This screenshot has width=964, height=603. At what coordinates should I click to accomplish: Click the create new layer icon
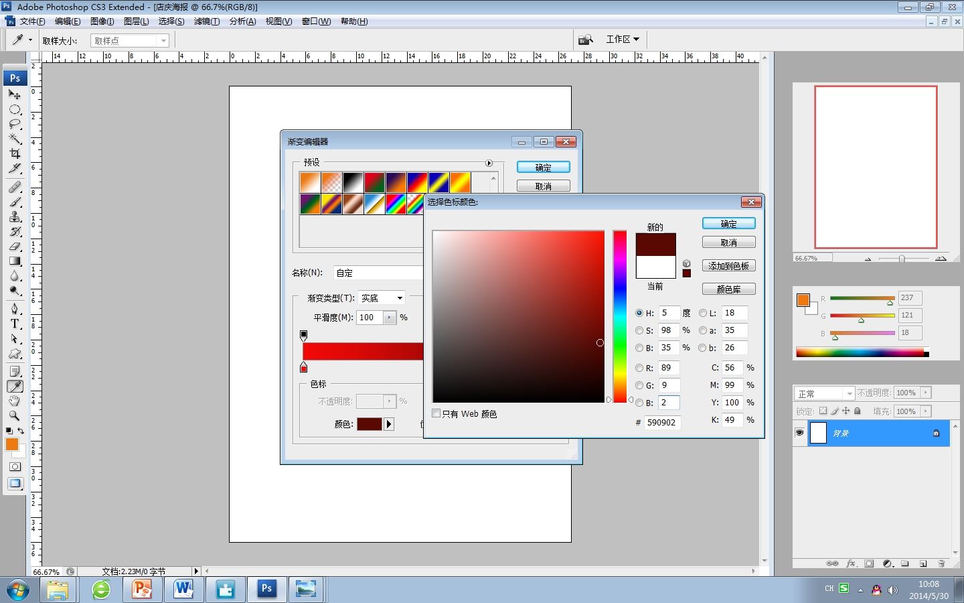pos(923,563)
